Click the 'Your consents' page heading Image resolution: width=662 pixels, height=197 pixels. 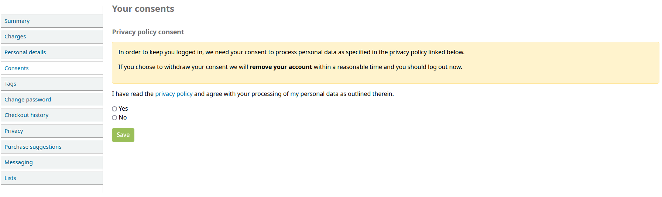coord(143,9)
